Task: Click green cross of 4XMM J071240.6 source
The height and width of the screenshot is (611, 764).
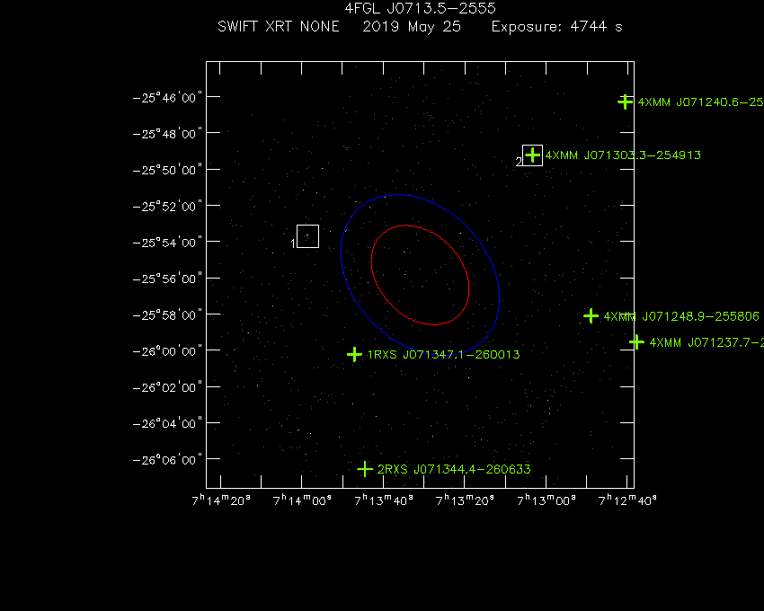Action: (626, 102)
